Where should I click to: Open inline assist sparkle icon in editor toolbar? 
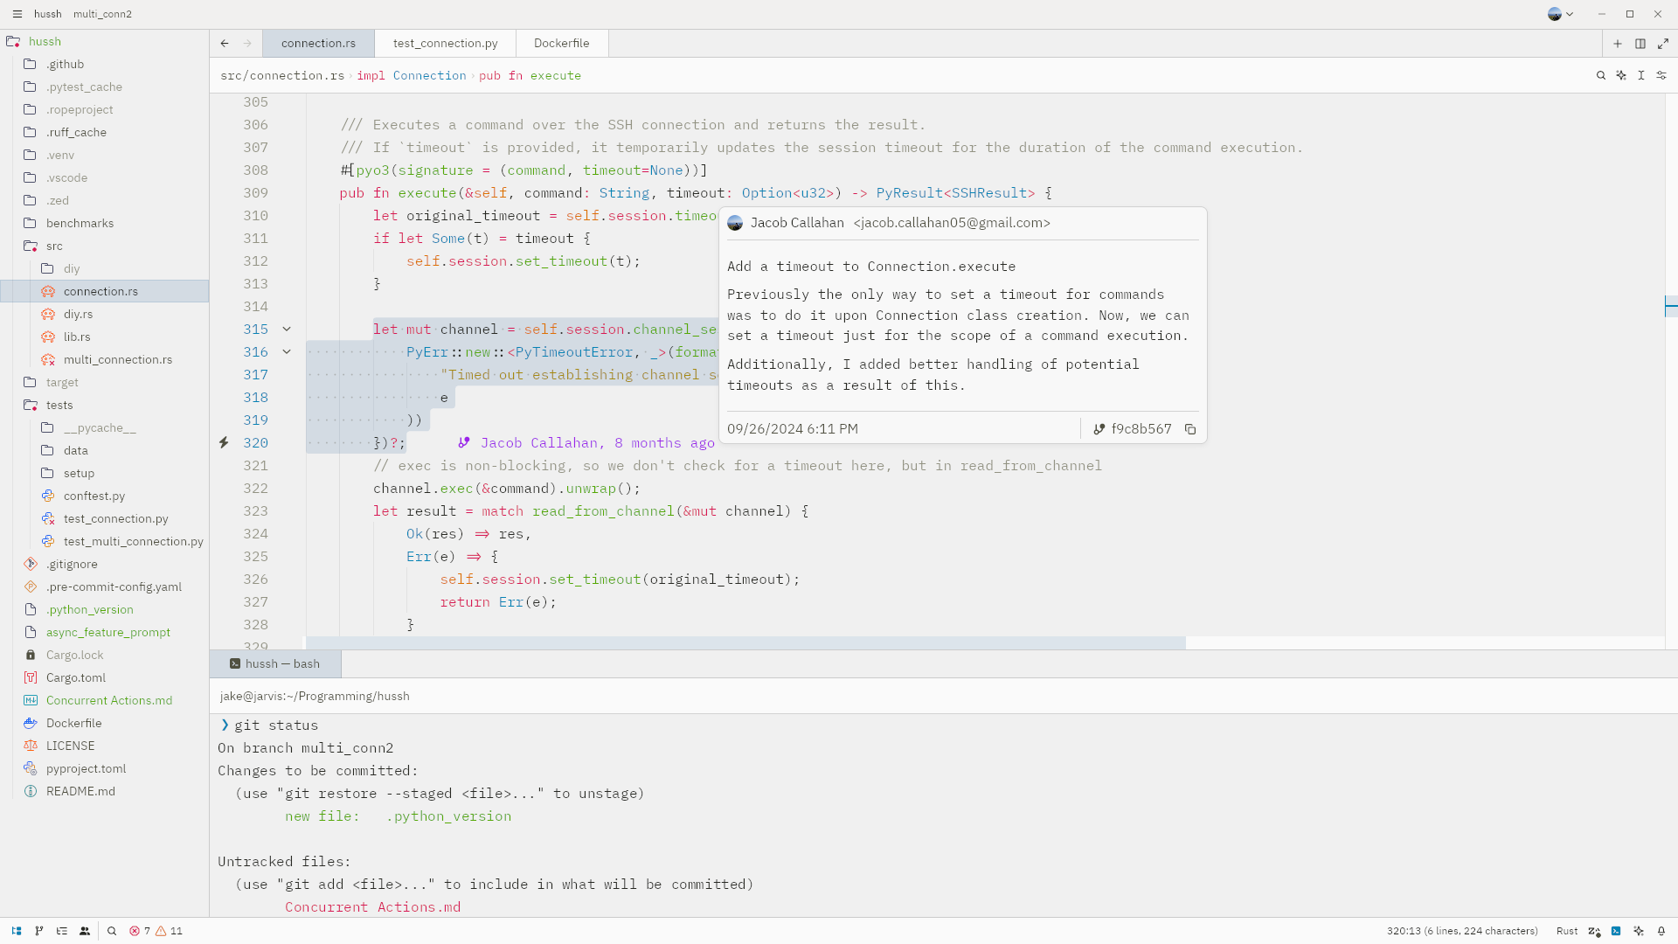[1621, 76]
